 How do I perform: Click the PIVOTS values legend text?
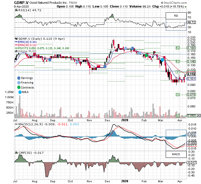[x=43, y=48]
